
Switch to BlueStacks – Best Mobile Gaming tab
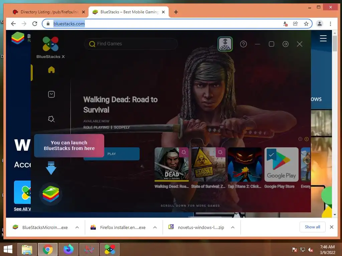pos(129,12)
